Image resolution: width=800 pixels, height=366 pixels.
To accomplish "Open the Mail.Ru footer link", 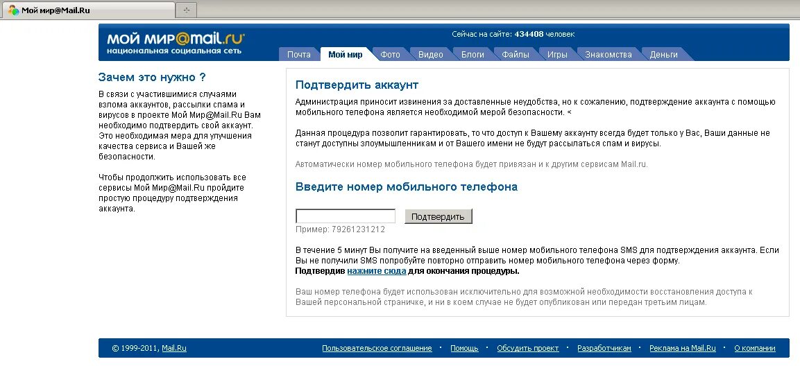I will click(174, 349).
